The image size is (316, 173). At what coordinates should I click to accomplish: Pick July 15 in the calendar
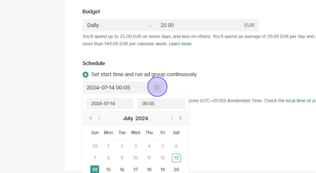pos(108,170)
